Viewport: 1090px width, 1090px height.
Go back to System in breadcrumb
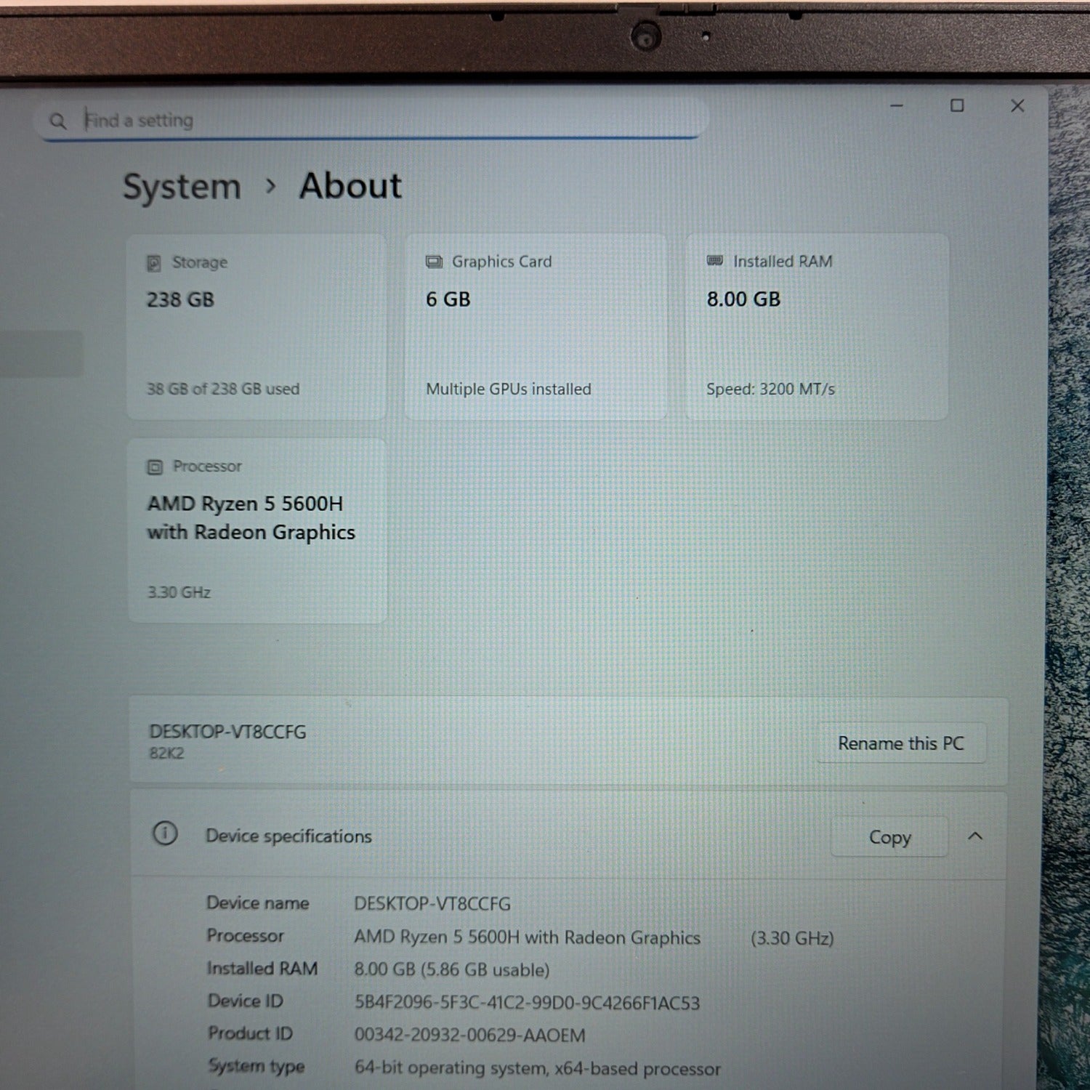182,187
